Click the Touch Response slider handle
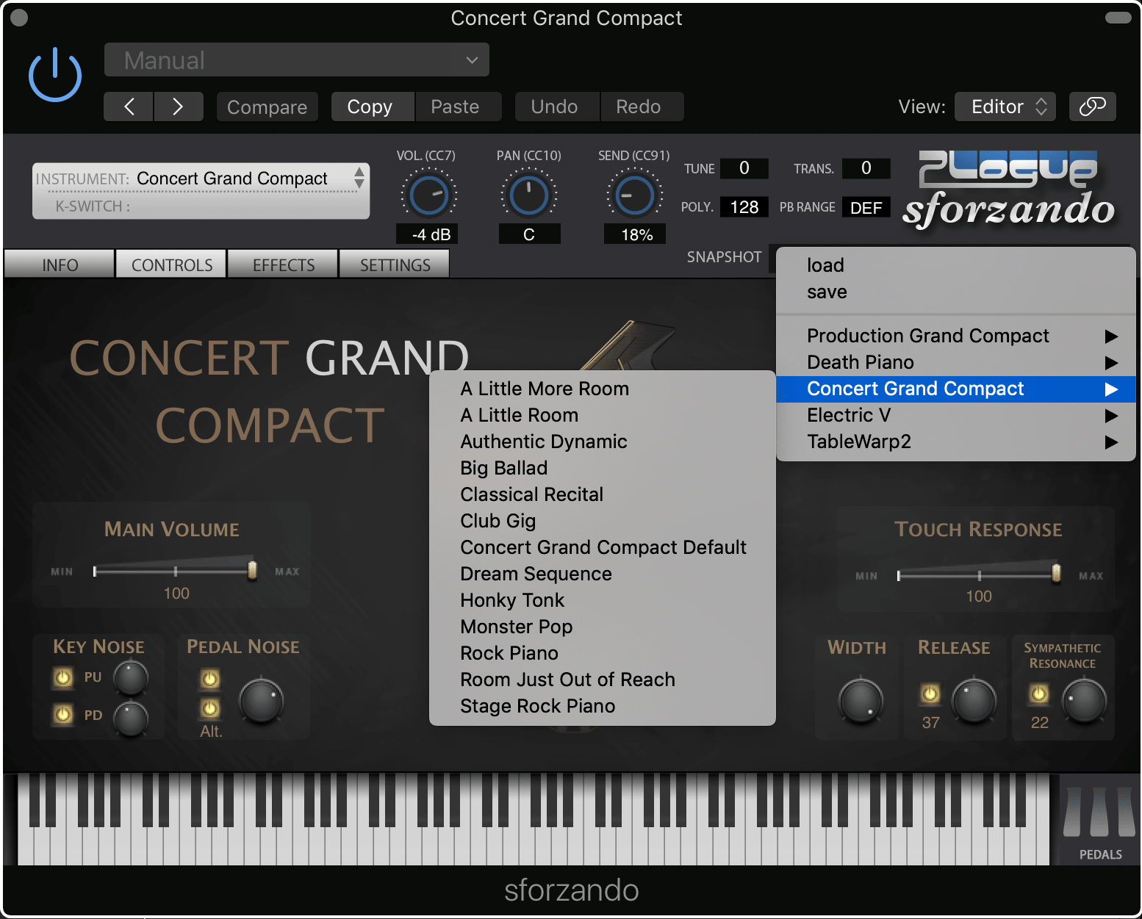 [1056, 573]
